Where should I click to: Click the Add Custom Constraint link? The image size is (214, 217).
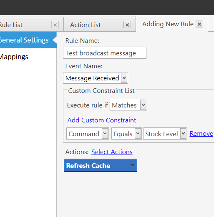click(x=102, y=120)
